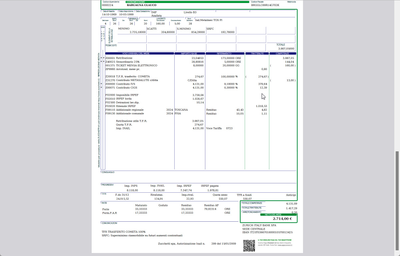Select the net pay amount 2.714,00 €
The height and width of the screenshot is (256, 400).
tap(282, 219)
